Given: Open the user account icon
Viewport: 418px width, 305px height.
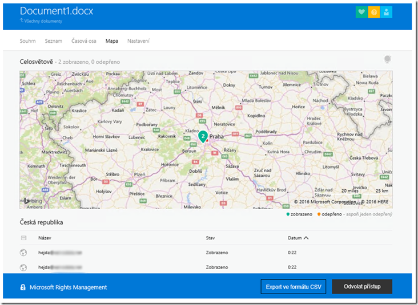Looking at the screenshot, I should (386, 12).
